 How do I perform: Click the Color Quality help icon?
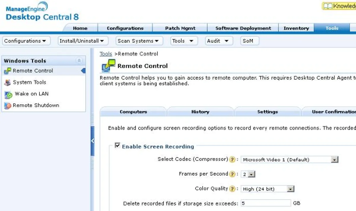pyautogui.click(x=232, y=188)
